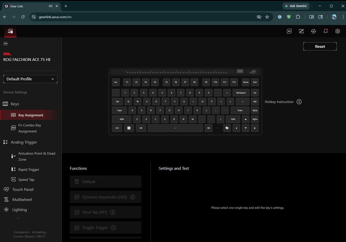Open the Default Profile dropdown
Screen dimensions: 346x242
pos(30,79)
